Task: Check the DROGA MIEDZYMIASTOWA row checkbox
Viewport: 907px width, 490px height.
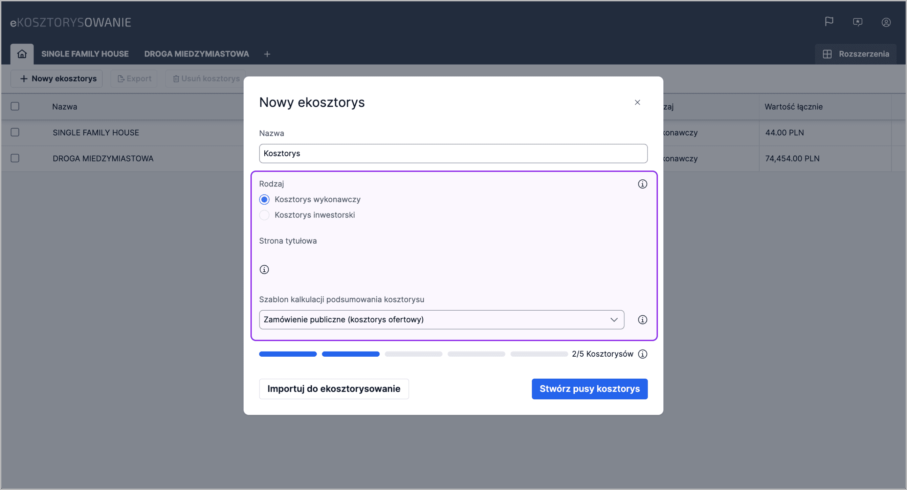Action: point(15,158)
